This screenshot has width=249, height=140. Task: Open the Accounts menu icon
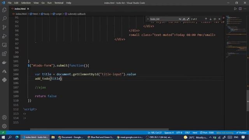coord(4,117)
